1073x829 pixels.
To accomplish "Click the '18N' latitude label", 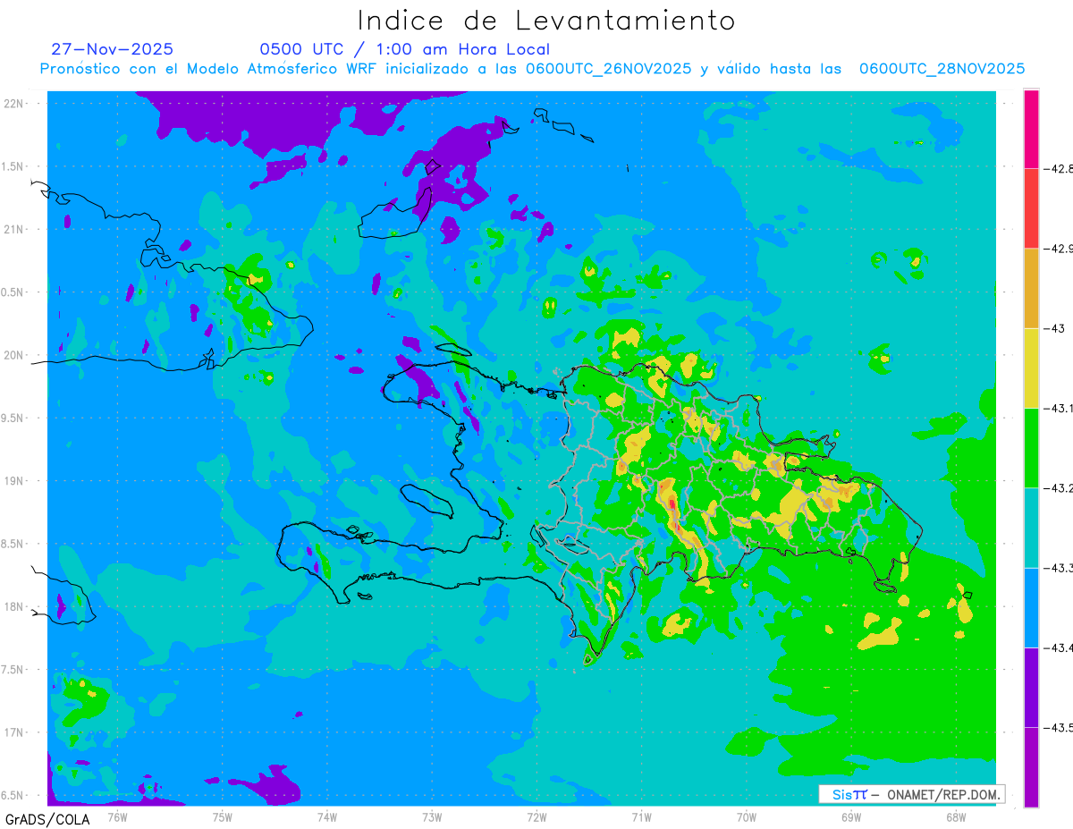I will click(x=14, y=606).
